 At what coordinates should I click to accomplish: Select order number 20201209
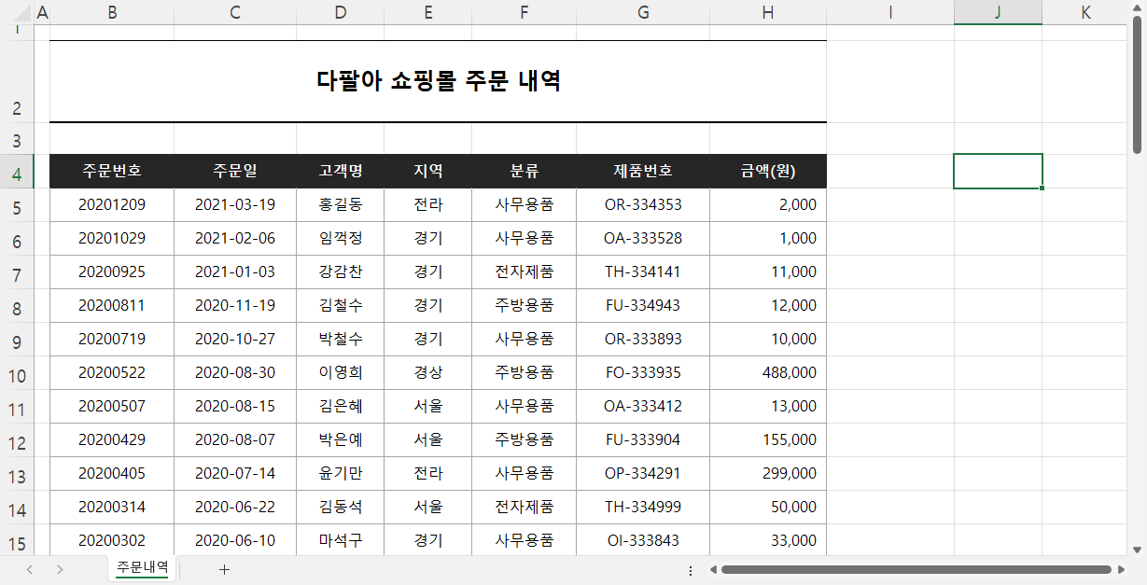(x=112, y=205)
